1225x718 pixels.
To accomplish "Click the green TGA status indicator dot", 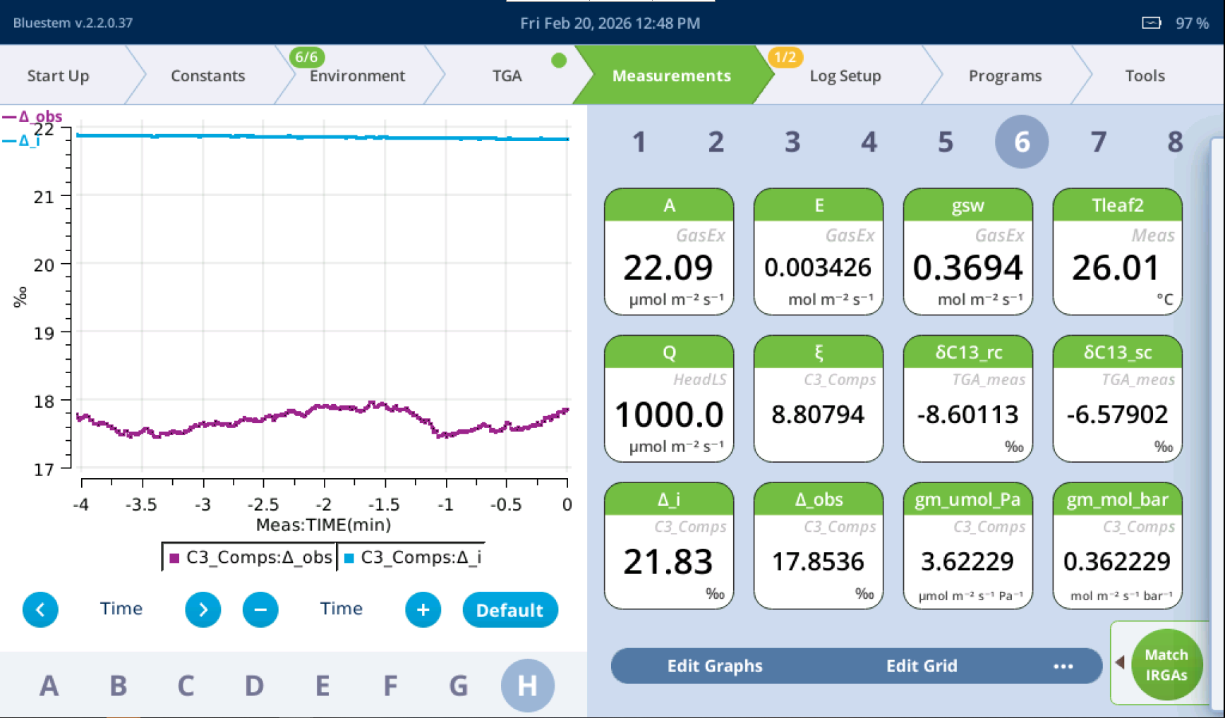I will pyautogui.click(x=559, y=61).
